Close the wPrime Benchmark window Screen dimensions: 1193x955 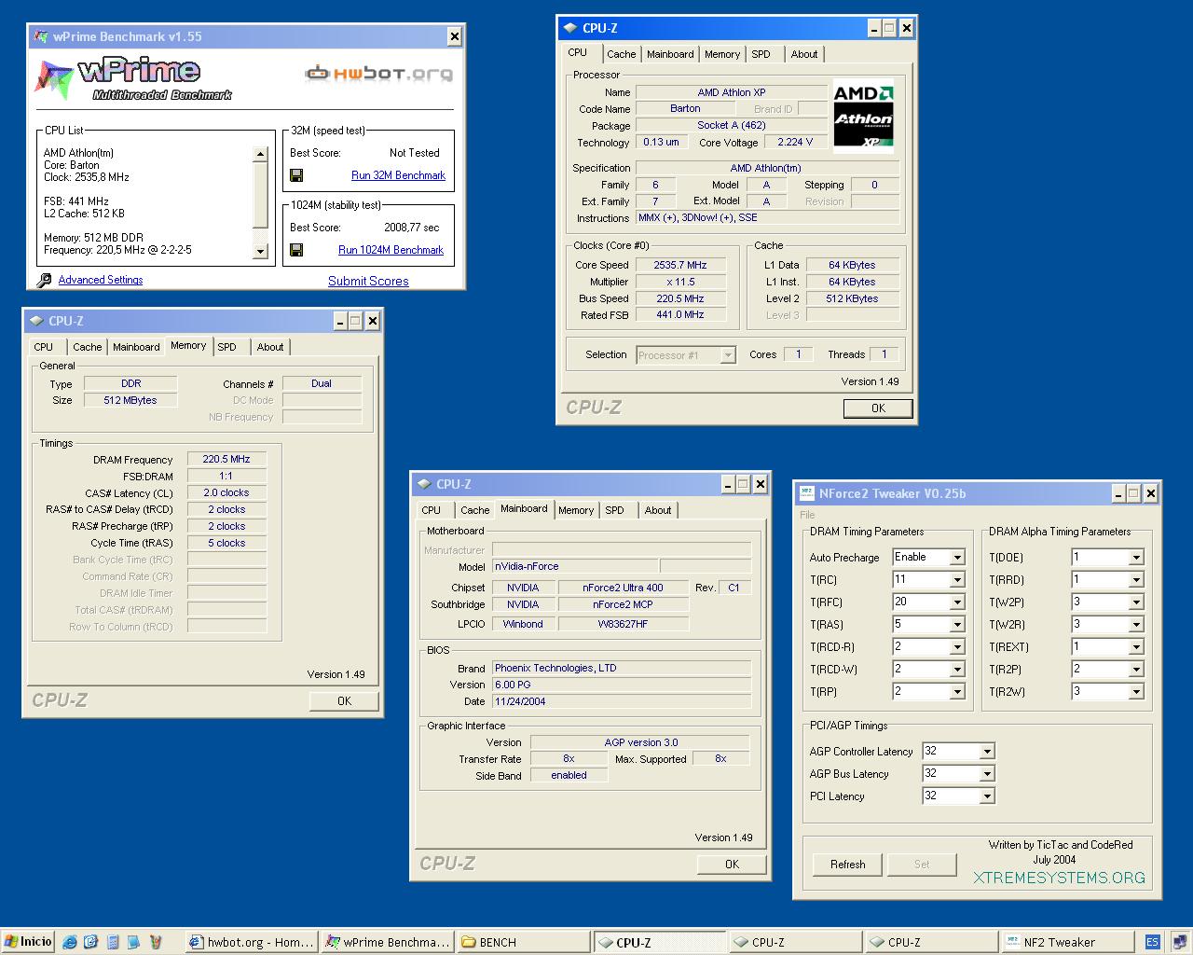(455, 37)
